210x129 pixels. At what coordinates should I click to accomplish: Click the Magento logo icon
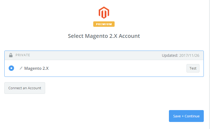[x=104, y=13]
